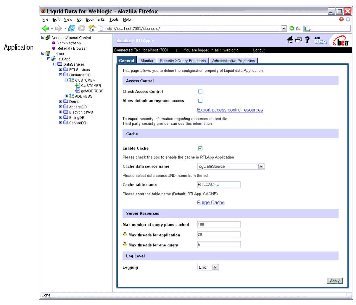This screenshot has height=305, width=356.
Task: Open the File menu
Action: [x=45, y=20]
